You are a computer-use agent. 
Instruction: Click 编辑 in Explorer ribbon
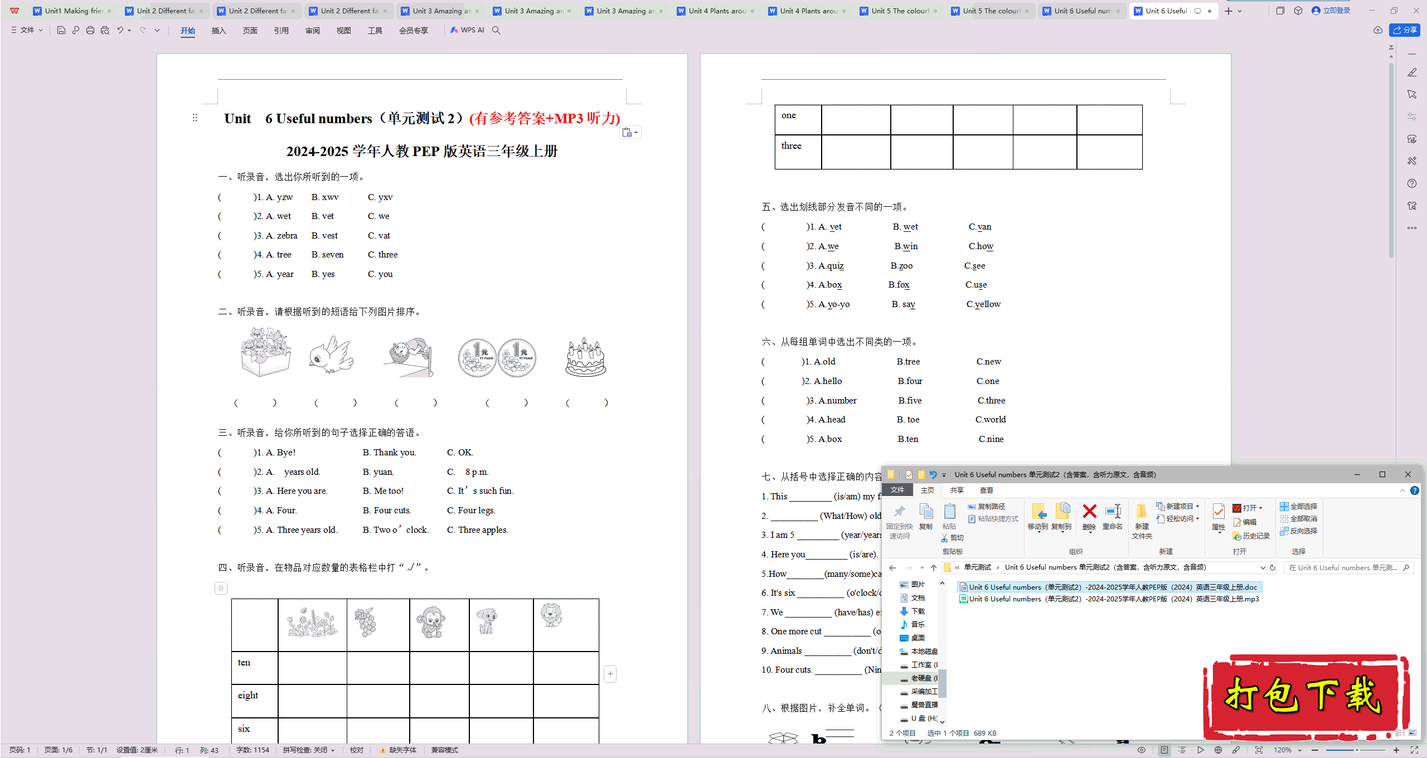1245,522
